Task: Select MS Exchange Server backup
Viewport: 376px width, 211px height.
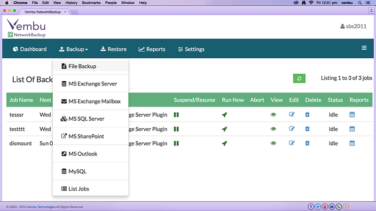Action: 90,84
